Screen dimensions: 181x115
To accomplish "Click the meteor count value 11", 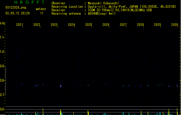I will coord(42,13).
